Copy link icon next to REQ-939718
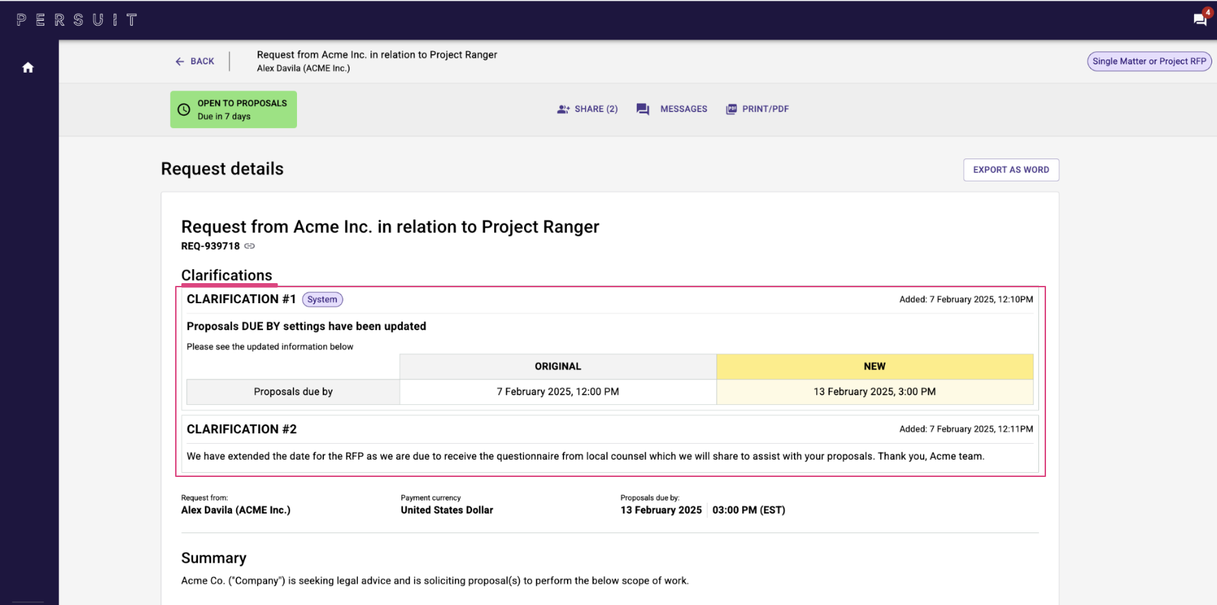 250,246
